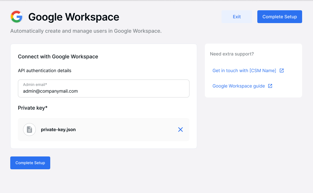Click the Automatically create and manage users subtitle

(x=86, y=31)
